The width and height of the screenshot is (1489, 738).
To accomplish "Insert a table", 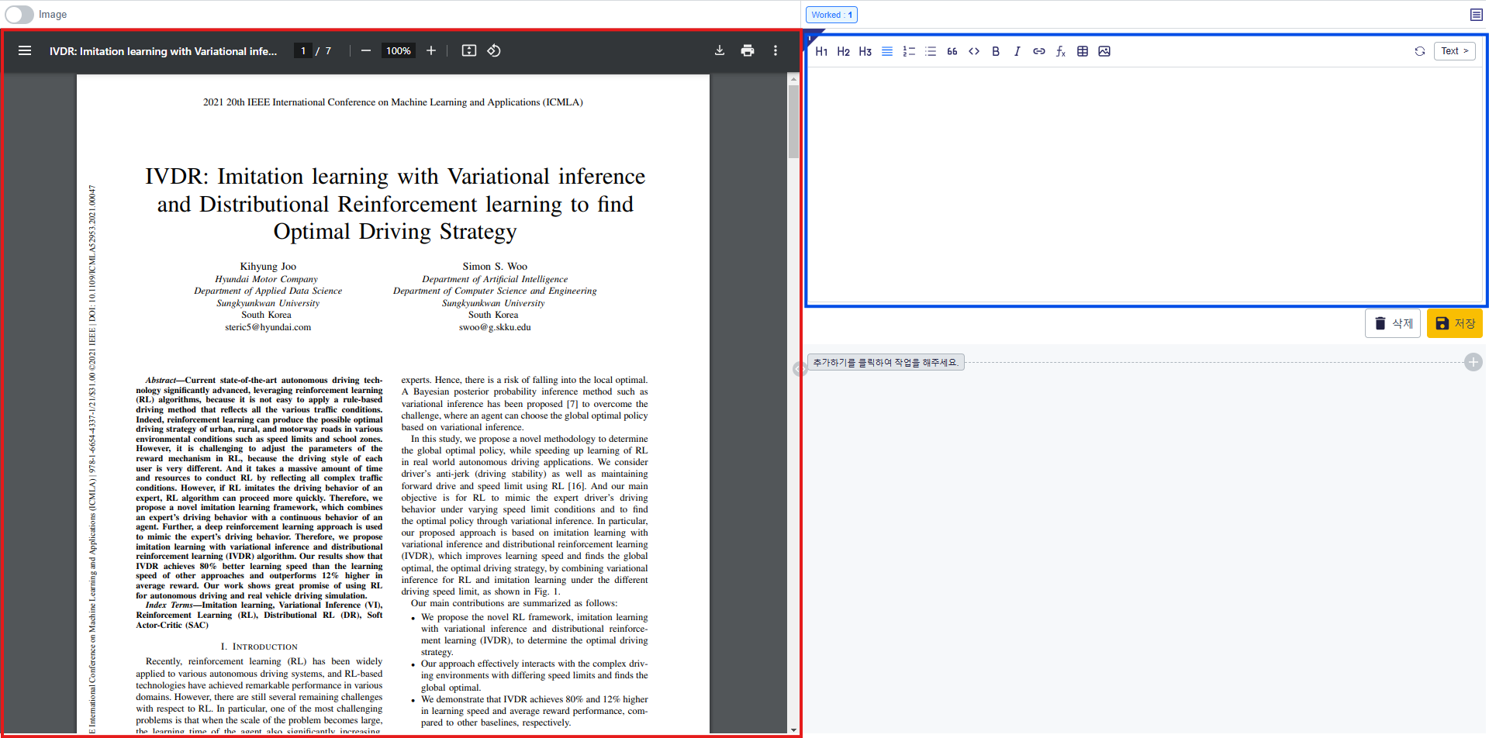I will click(1083, 51).
